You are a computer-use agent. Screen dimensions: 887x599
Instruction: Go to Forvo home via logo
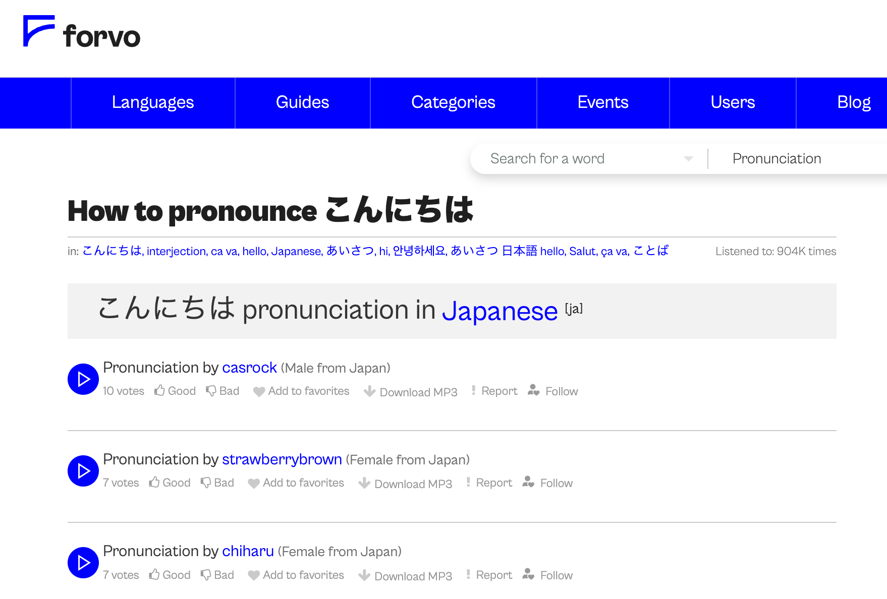pyautogui.click(x=82, y=32)
